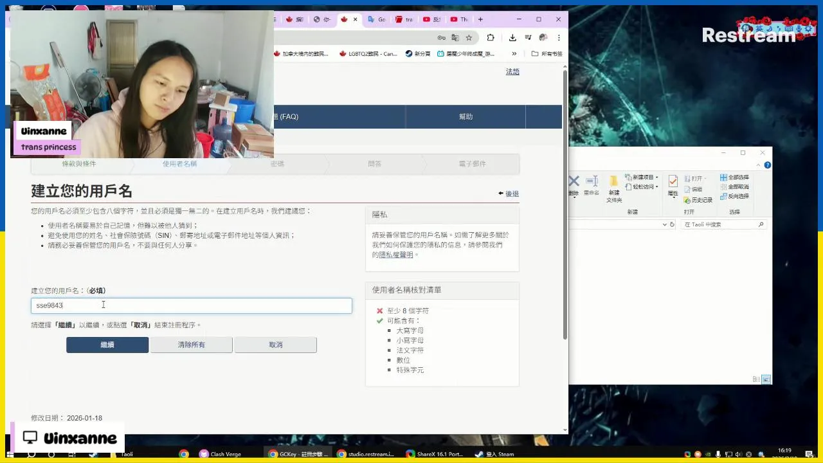
Task: Open Clash Verge from the taskbar
Action: coord(220,454)
